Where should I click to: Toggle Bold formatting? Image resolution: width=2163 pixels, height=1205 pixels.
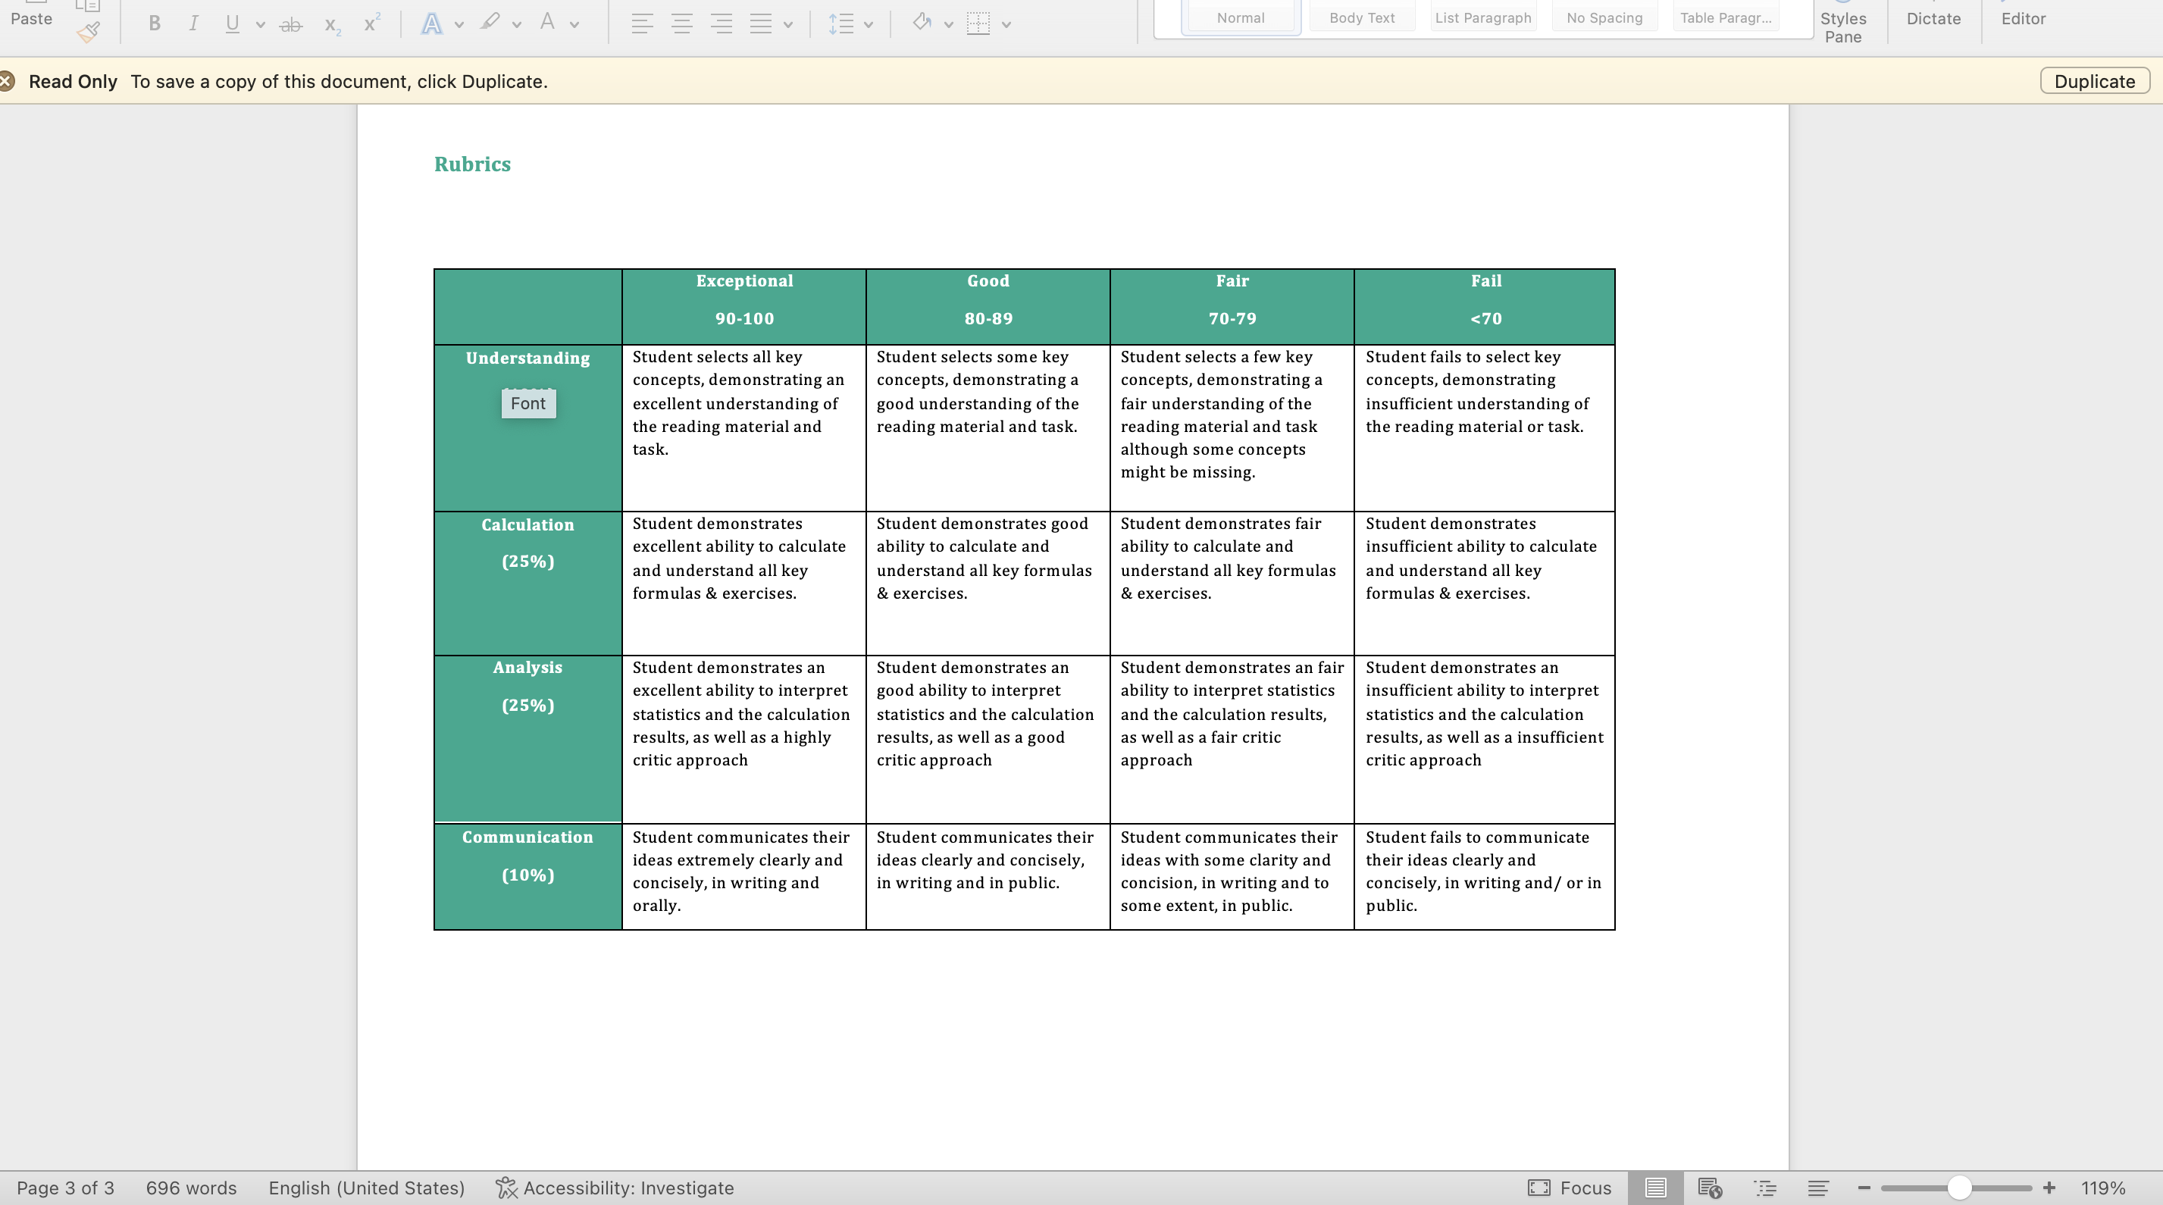[155, 23]
